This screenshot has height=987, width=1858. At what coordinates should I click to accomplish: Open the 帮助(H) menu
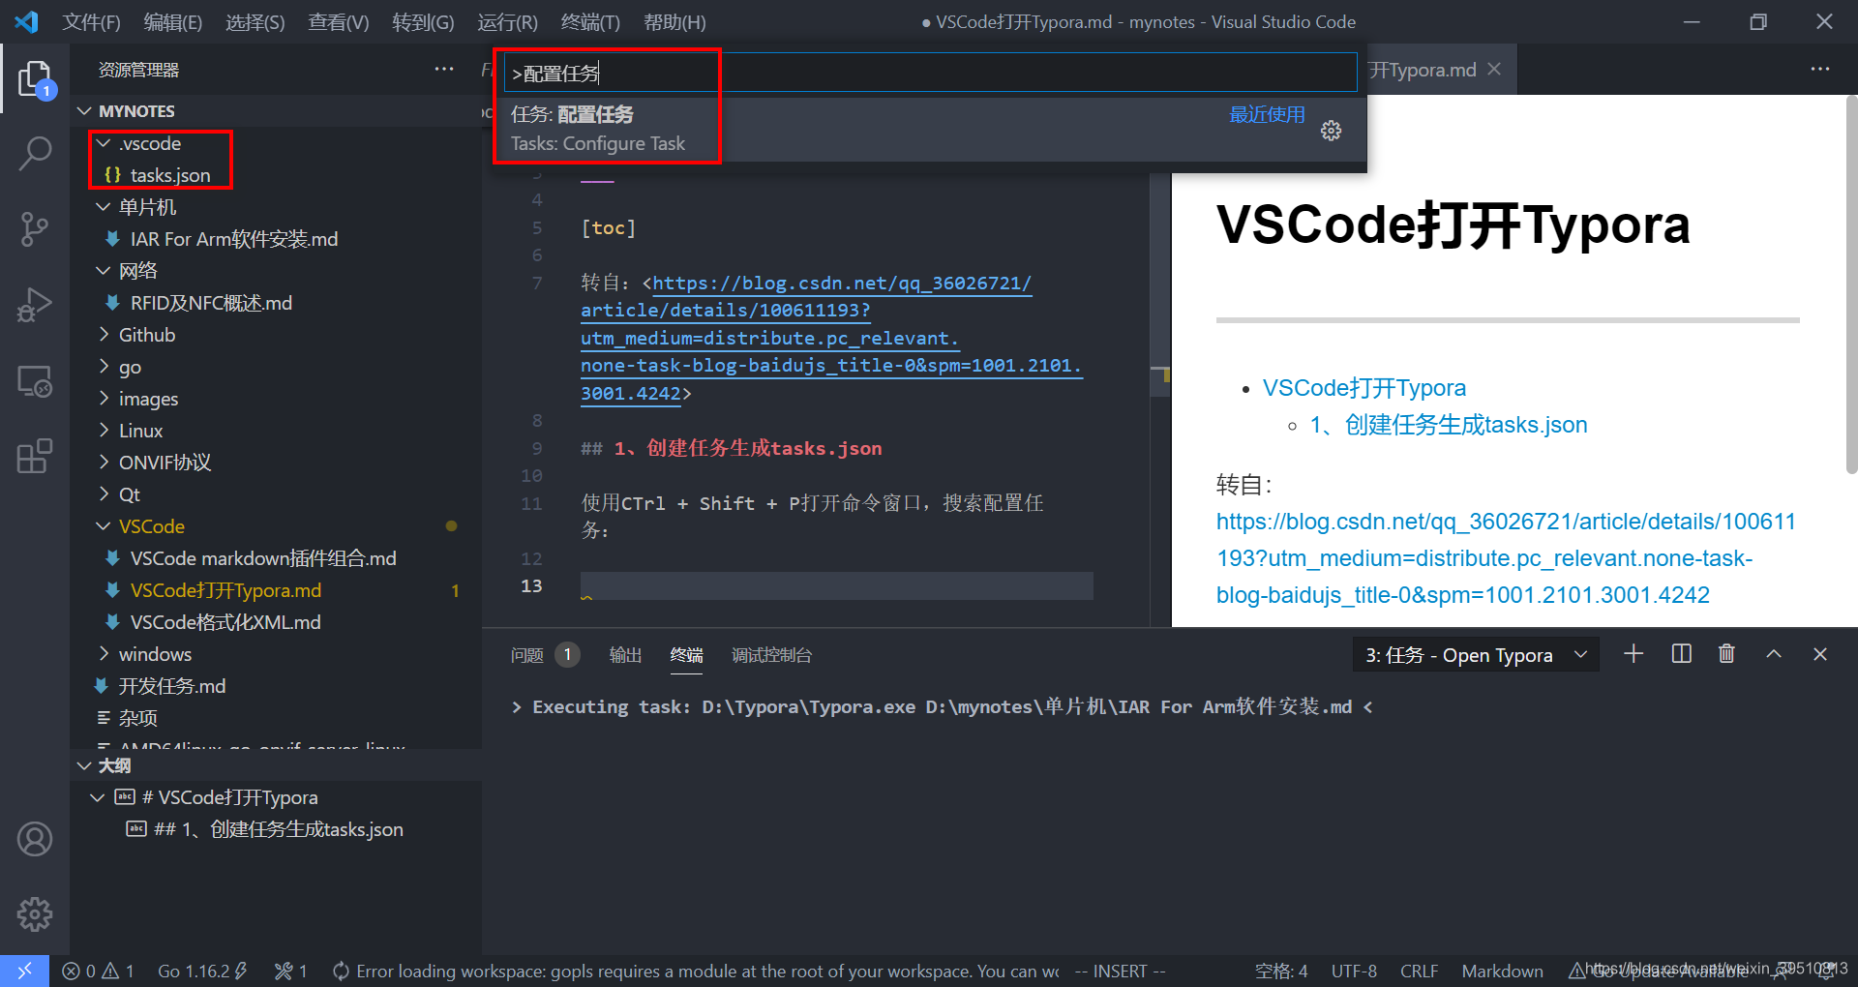[x=674, y=21]
